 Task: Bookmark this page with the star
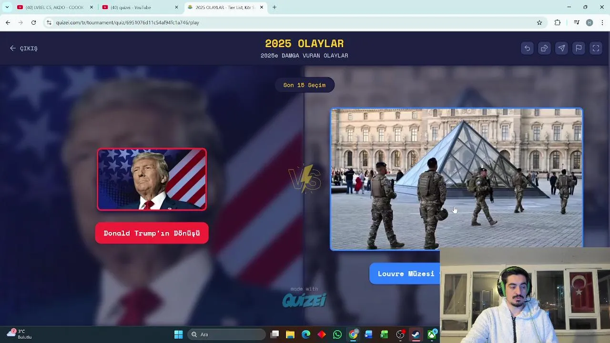539,22
